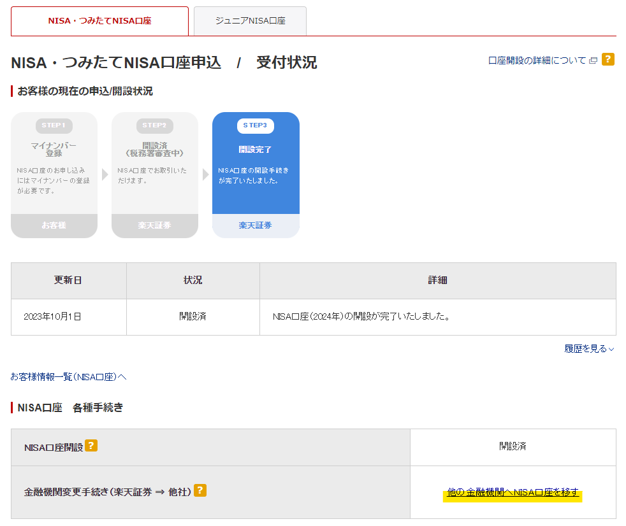Expand 履歴を見る history
Screen dimensions: 626x526
[589, 349]
